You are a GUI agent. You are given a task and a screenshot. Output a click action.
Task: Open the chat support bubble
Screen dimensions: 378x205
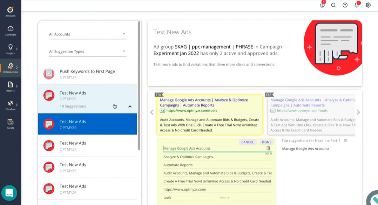[9, 193]
